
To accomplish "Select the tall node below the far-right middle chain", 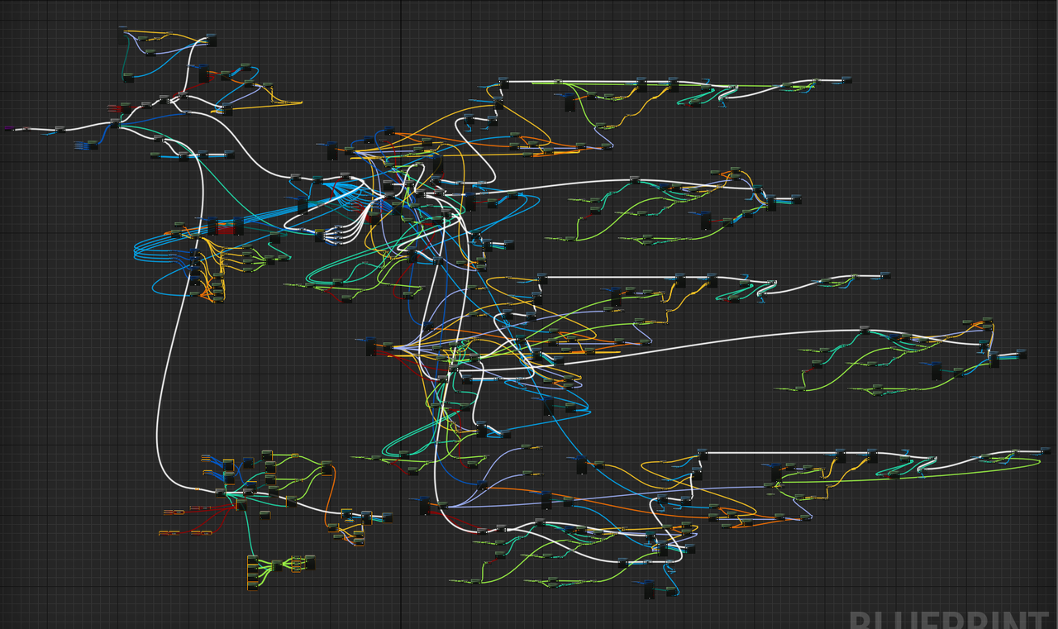I will coord(936,371).
